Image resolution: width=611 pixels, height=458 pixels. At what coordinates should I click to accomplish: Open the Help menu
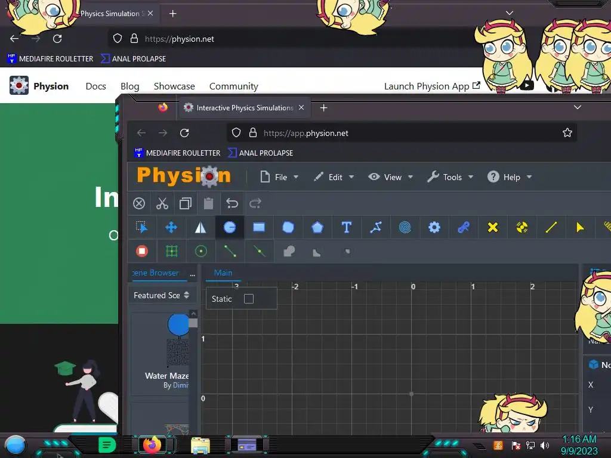(x=510, y=177)
